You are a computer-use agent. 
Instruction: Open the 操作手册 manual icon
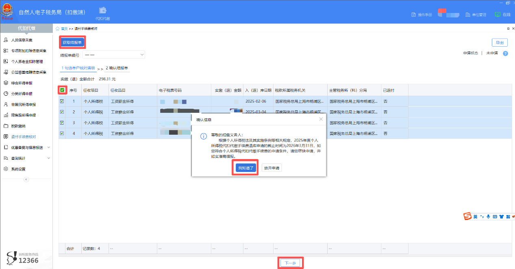(414, 15)
